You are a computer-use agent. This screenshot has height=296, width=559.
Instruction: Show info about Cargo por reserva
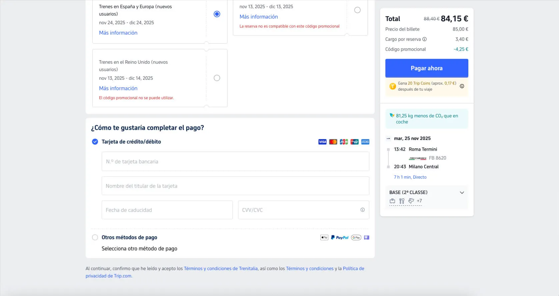[425, 39]
